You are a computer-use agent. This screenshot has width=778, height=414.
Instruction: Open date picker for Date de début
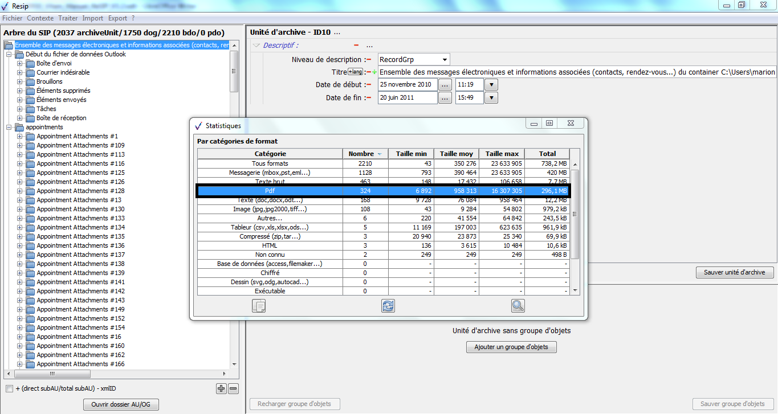click(x=445, y=84)
